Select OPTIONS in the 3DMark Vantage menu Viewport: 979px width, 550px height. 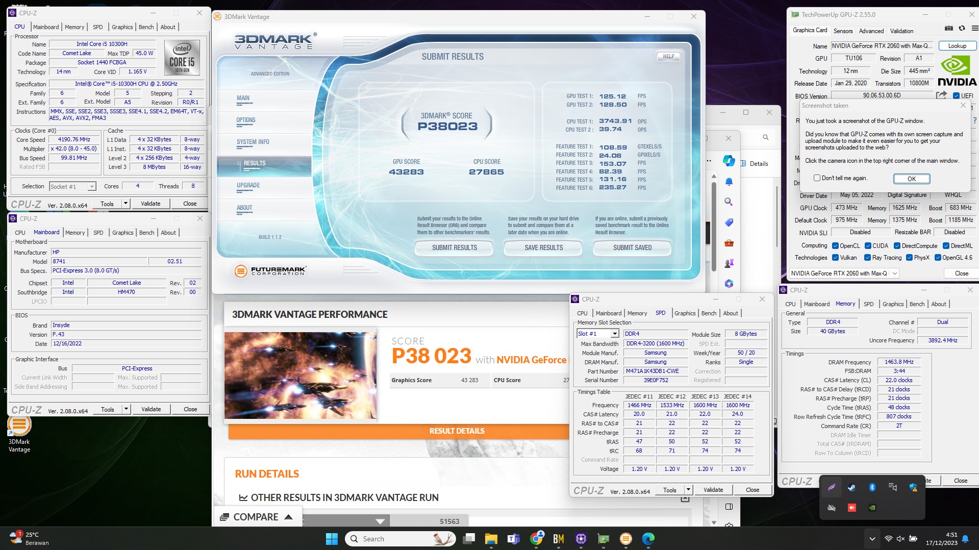point(246,120)
